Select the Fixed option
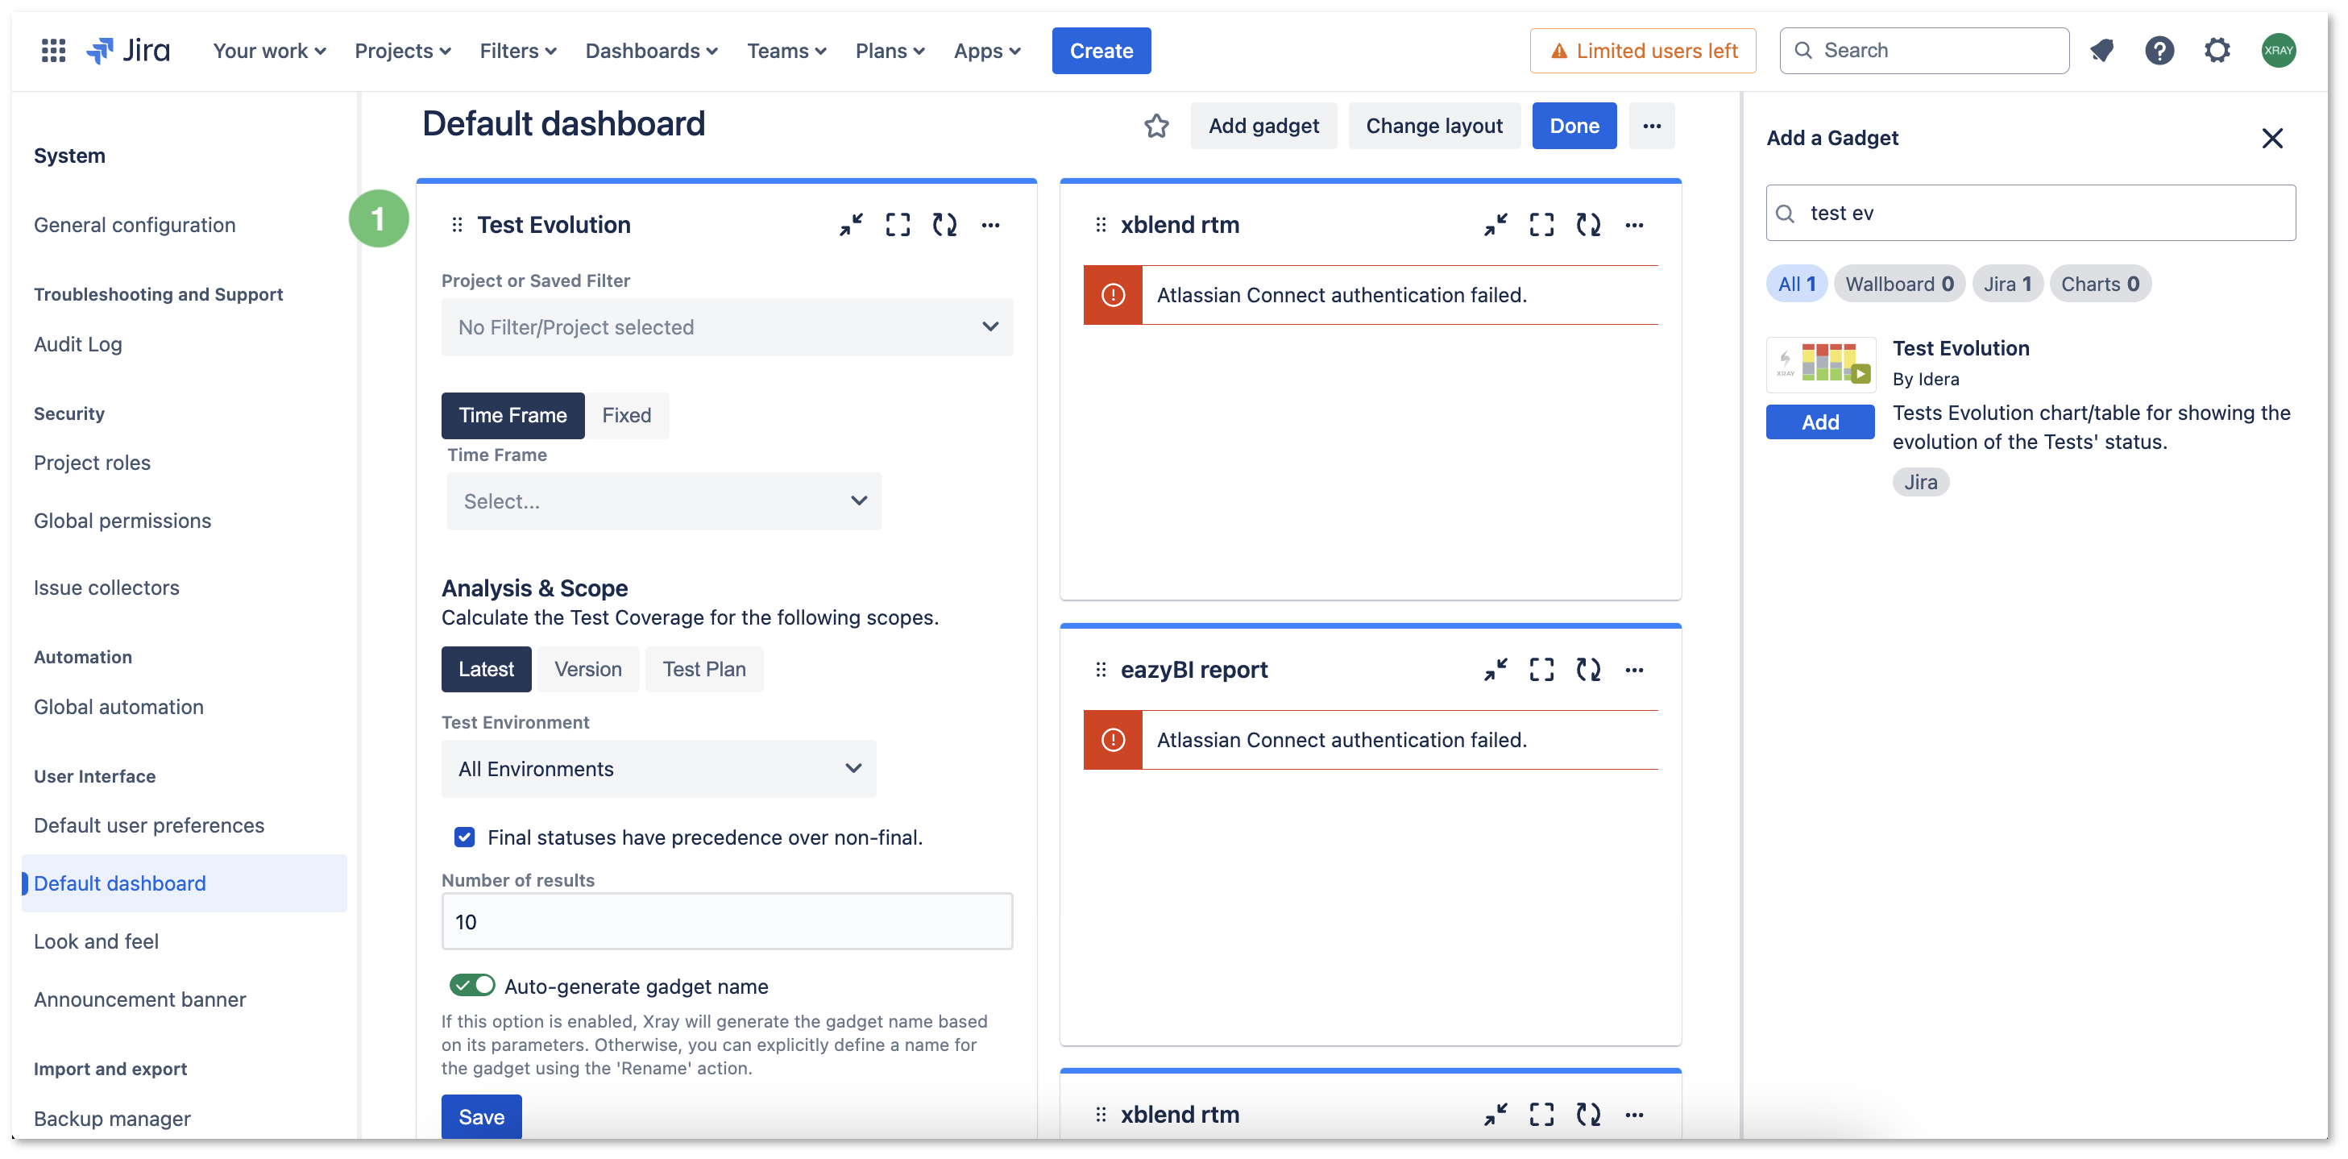 click(x=626, y=416)
